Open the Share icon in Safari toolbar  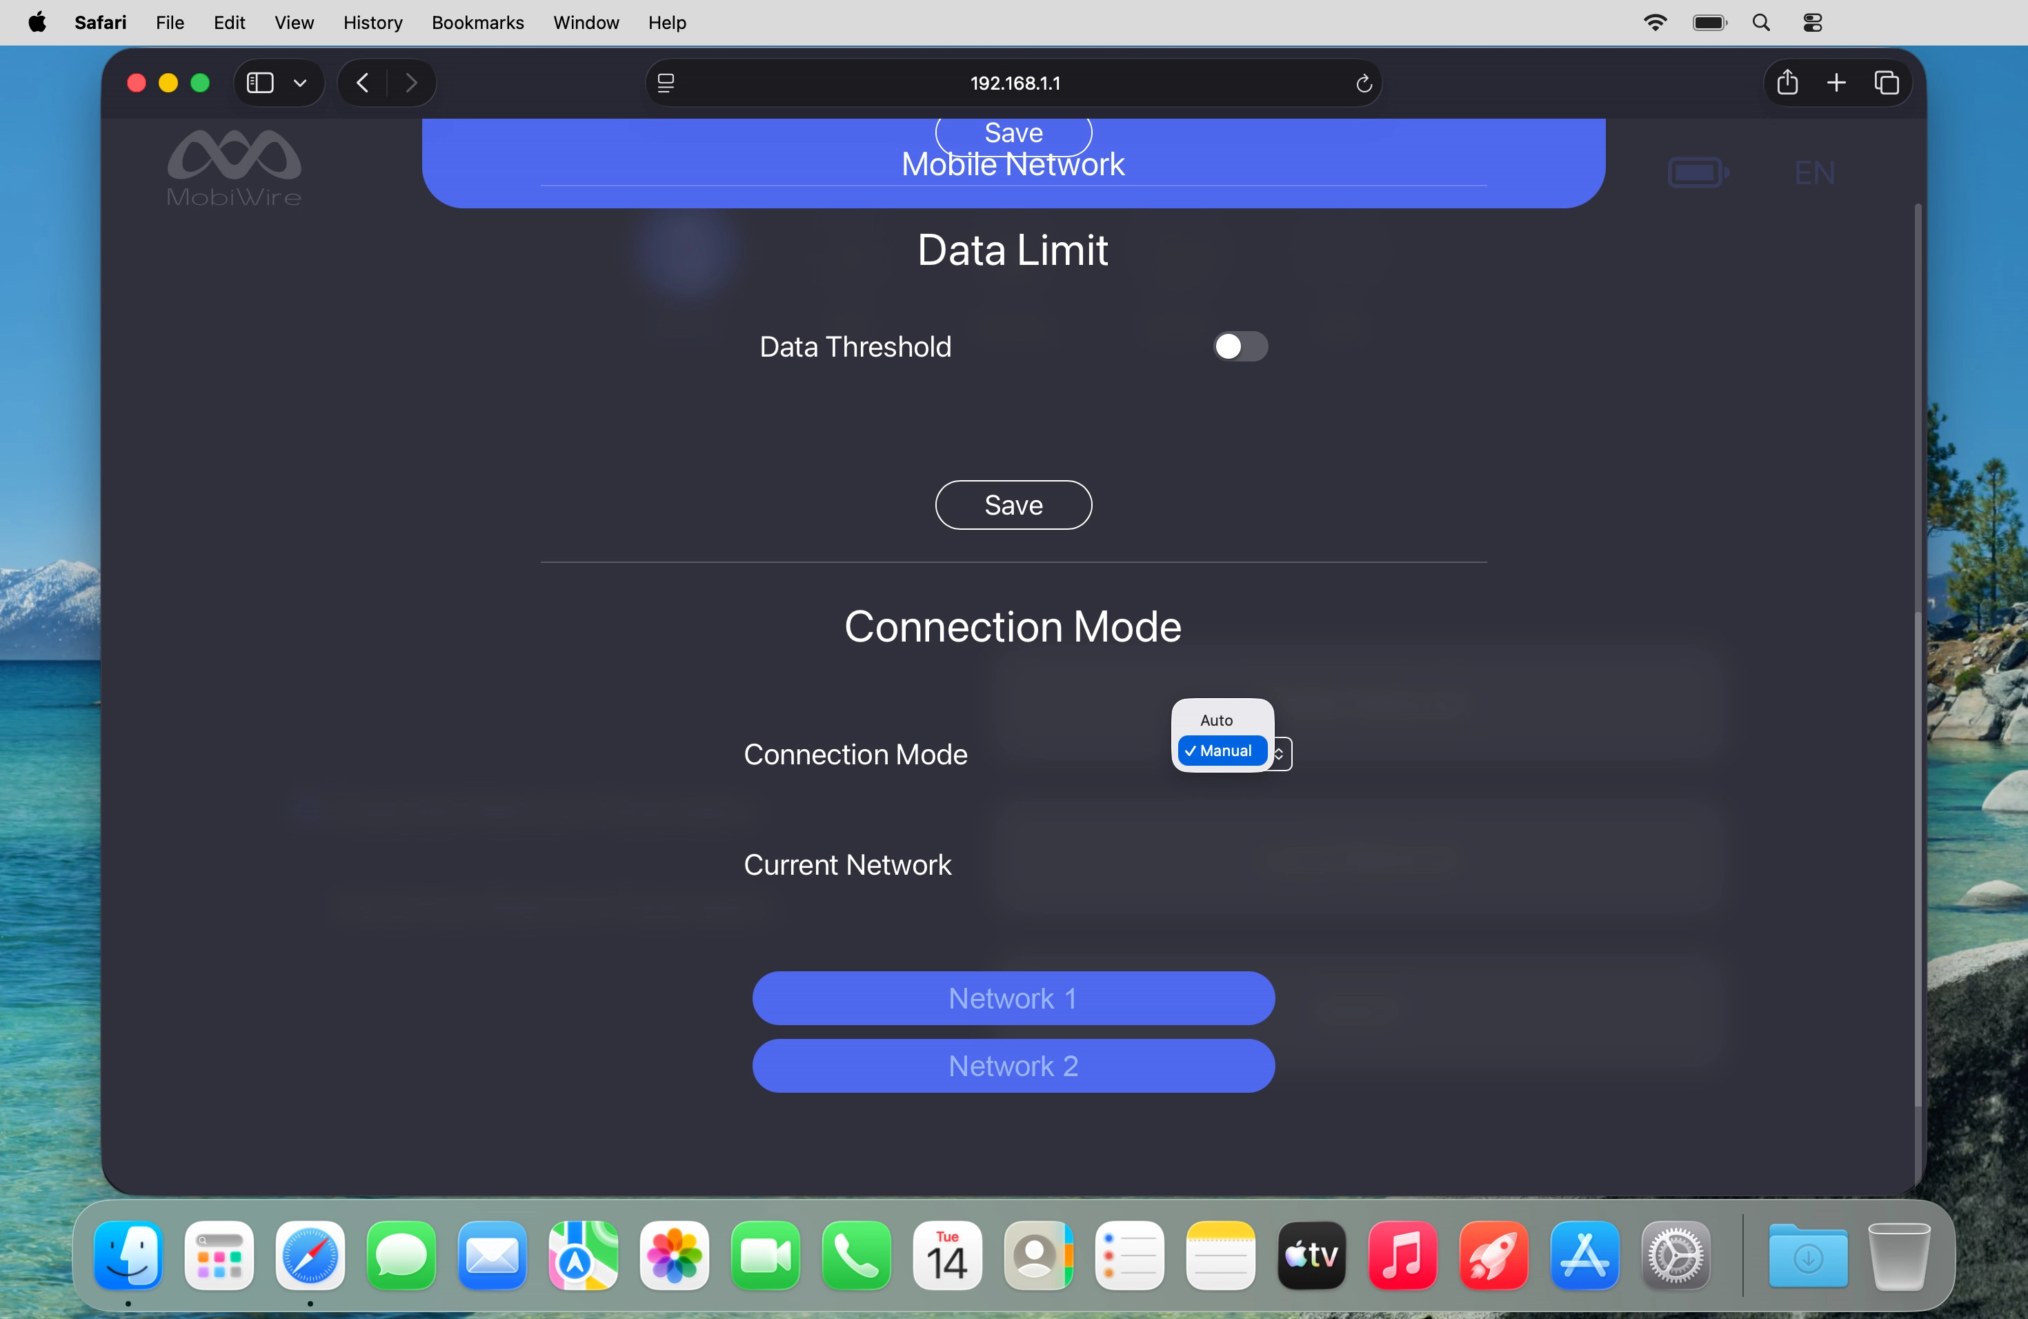click(x=1788, y=83)
